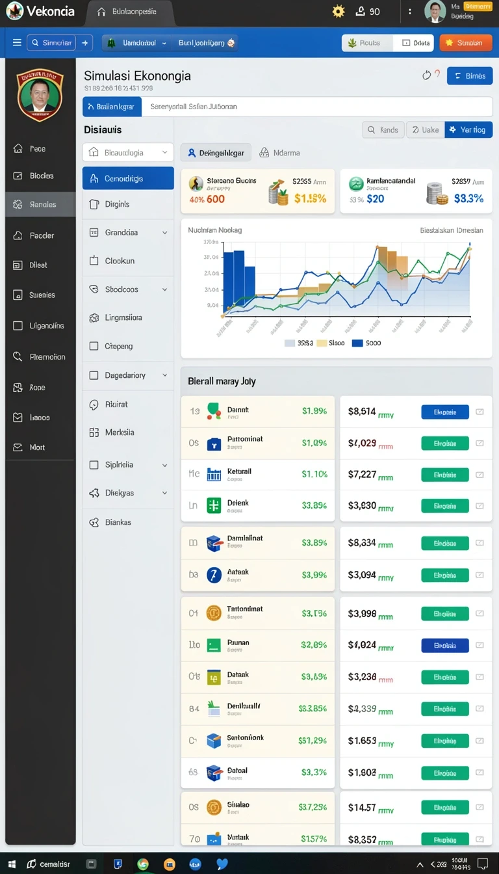
Task: Expand the Sbodcoos section chevron
Action: pos(164,289)
